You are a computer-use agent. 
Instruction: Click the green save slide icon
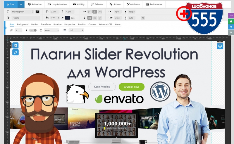231,21
